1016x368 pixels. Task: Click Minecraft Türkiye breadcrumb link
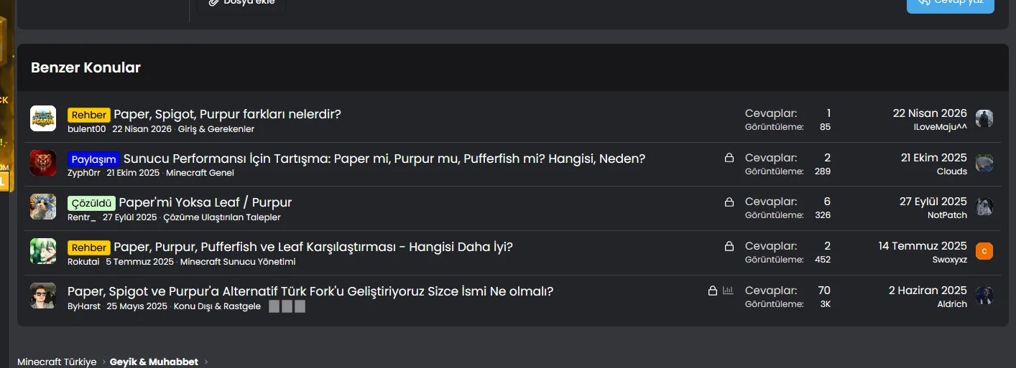[x=57, y=362]
